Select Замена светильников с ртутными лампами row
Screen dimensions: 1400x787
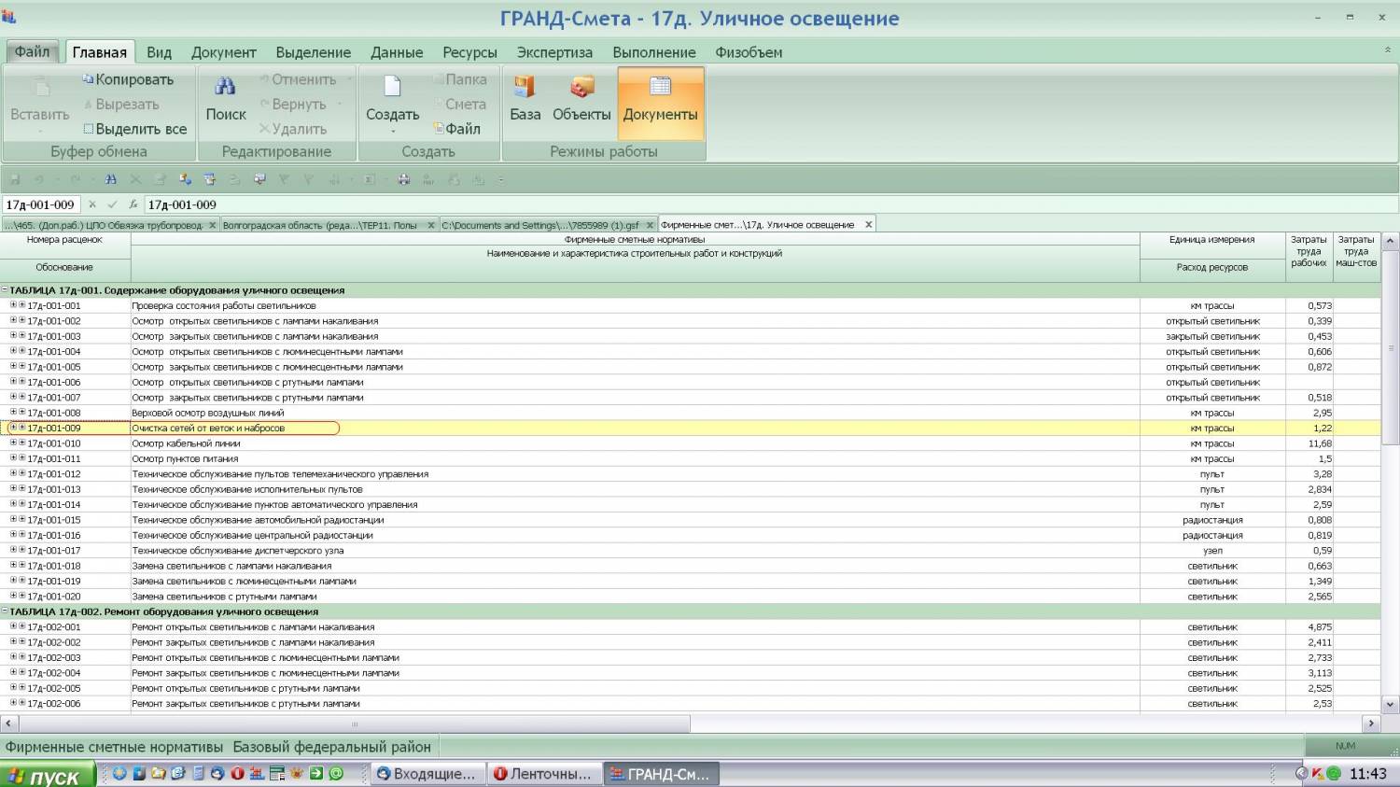[x=691, y=597]
